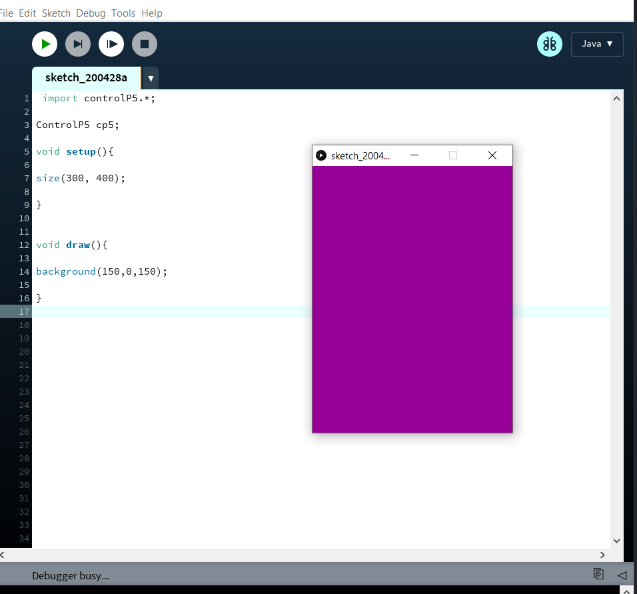The height and width of the screenshot is (594, 637).
Task: Click the console scroll up arrow at bottom right
Action: point(626,591)
